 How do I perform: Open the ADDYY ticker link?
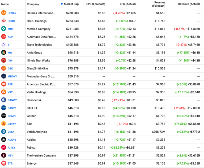[x=12, y=140]
